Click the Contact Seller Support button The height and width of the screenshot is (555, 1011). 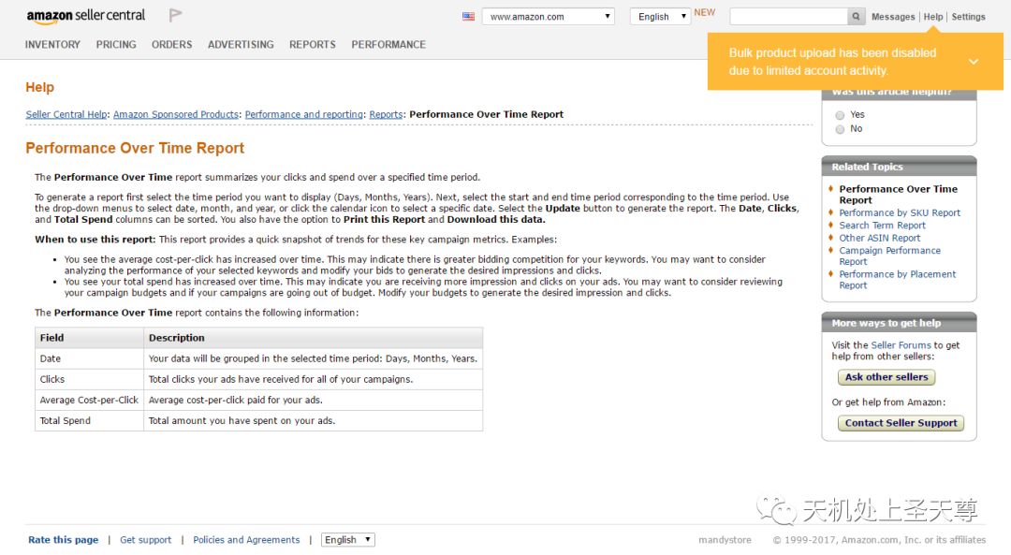901,423
